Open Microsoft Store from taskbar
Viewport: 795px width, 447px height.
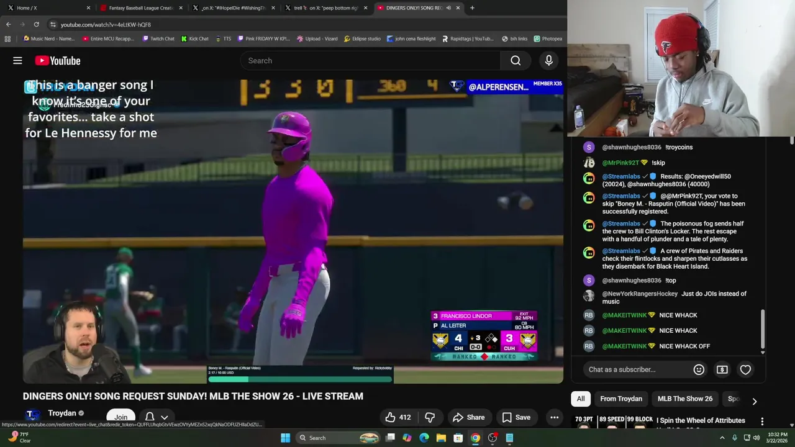(x=458, y=438)
